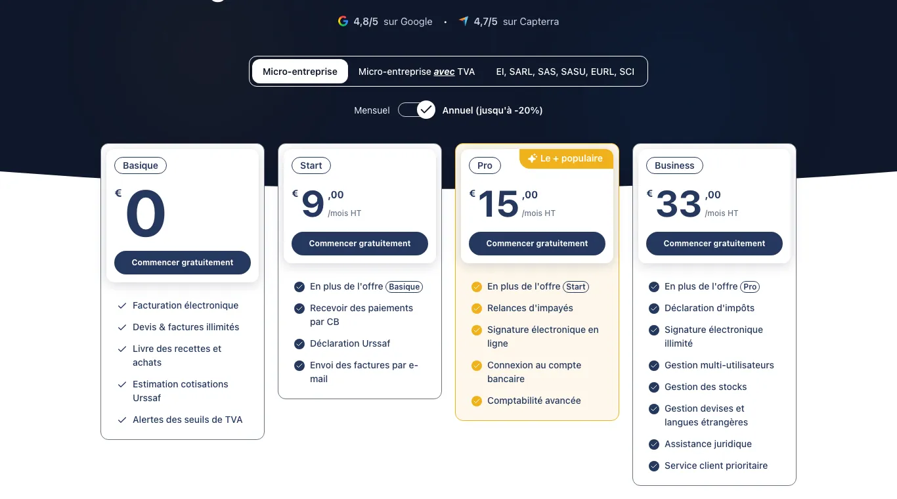Click the check icon beside "Gestion des stocks"
The height and width of the screenshot is (499, 897).
coord(654,387)
